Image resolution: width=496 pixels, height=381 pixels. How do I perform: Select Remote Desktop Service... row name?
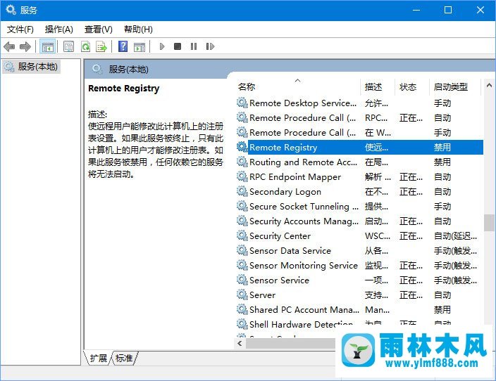click(x=303, y=103)
